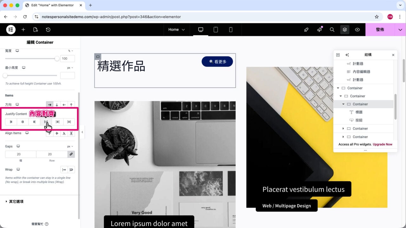Open responsive device icon beside 寬度
This screenshot has height=228, width=406.
coord(17,51)
